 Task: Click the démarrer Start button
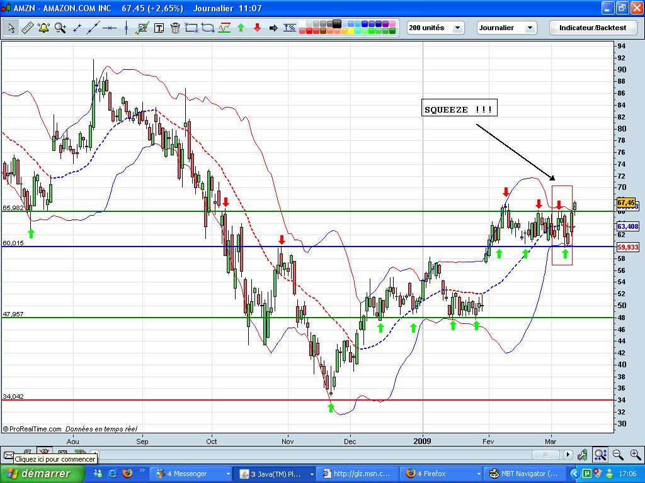(x=42, y=474)
